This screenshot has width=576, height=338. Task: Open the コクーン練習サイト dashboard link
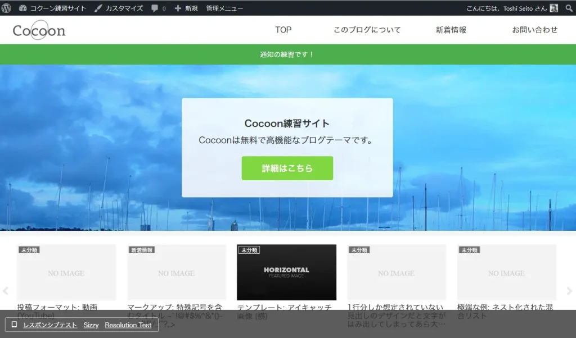[x=52, y=8]
